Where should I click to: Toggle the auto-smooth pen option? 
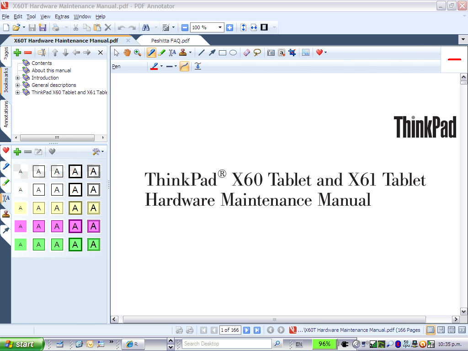185,66
